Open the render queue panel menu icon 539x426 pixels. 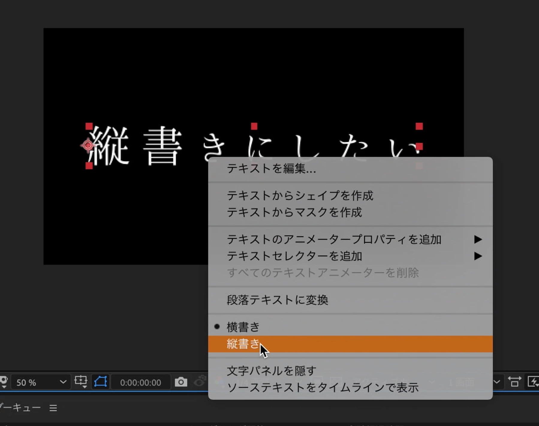point(53,408)
